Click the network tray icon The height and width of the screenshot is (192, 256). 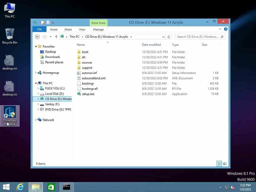tap(226, 187)
